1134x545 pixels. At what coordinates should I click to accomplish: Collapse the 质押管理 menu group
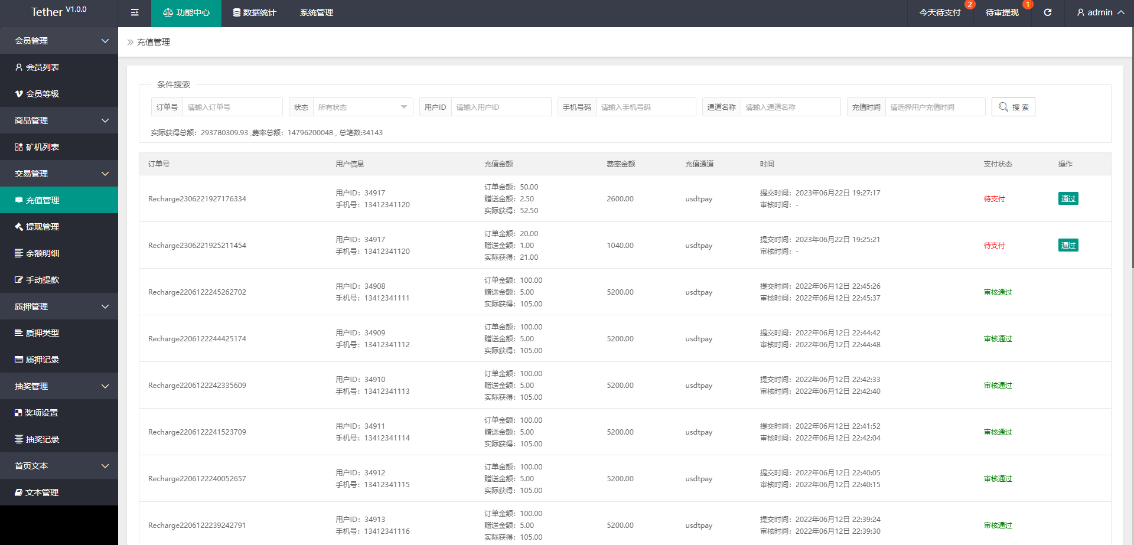(59, 306)
